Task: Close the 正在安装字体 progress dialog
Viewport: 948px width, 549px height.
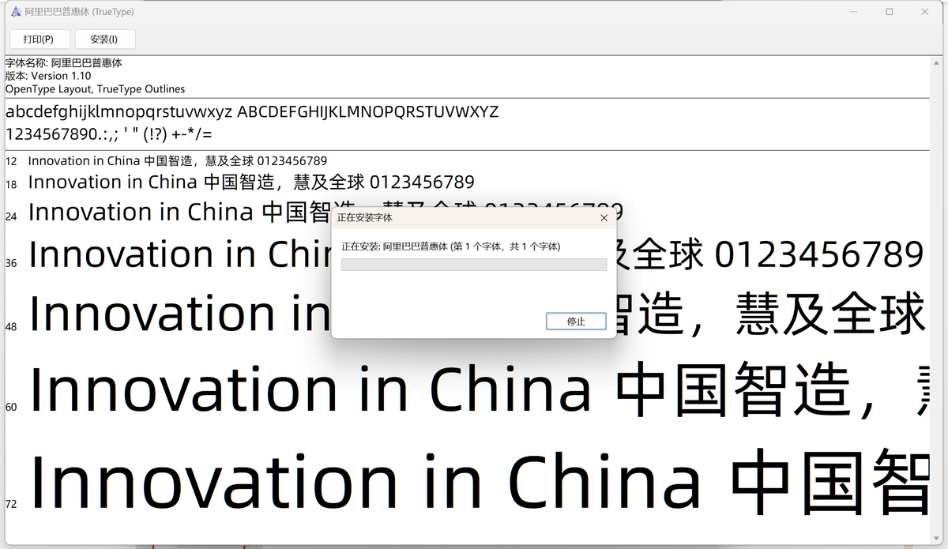Action: click(x=604, y=217)
